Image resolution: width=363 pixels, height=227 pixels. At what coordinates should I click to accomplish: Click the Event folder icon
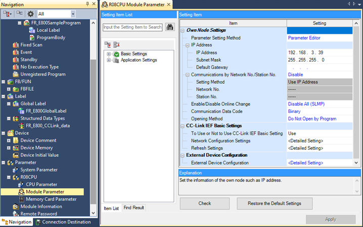coord(16,52)
